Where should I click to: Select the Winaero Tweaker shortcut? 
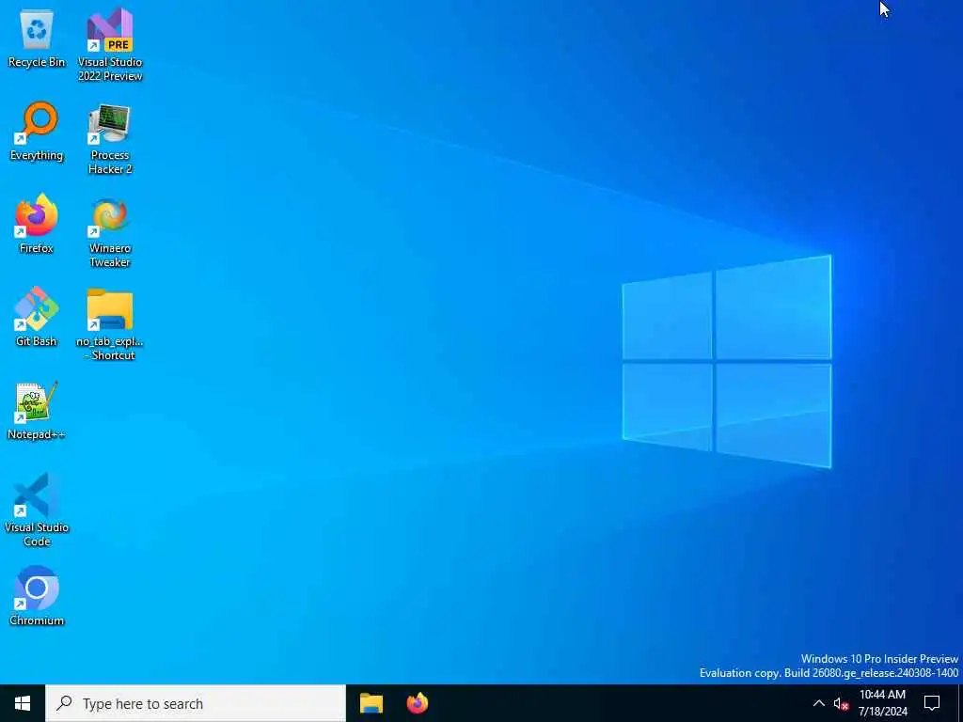click(x=110, y=232)
